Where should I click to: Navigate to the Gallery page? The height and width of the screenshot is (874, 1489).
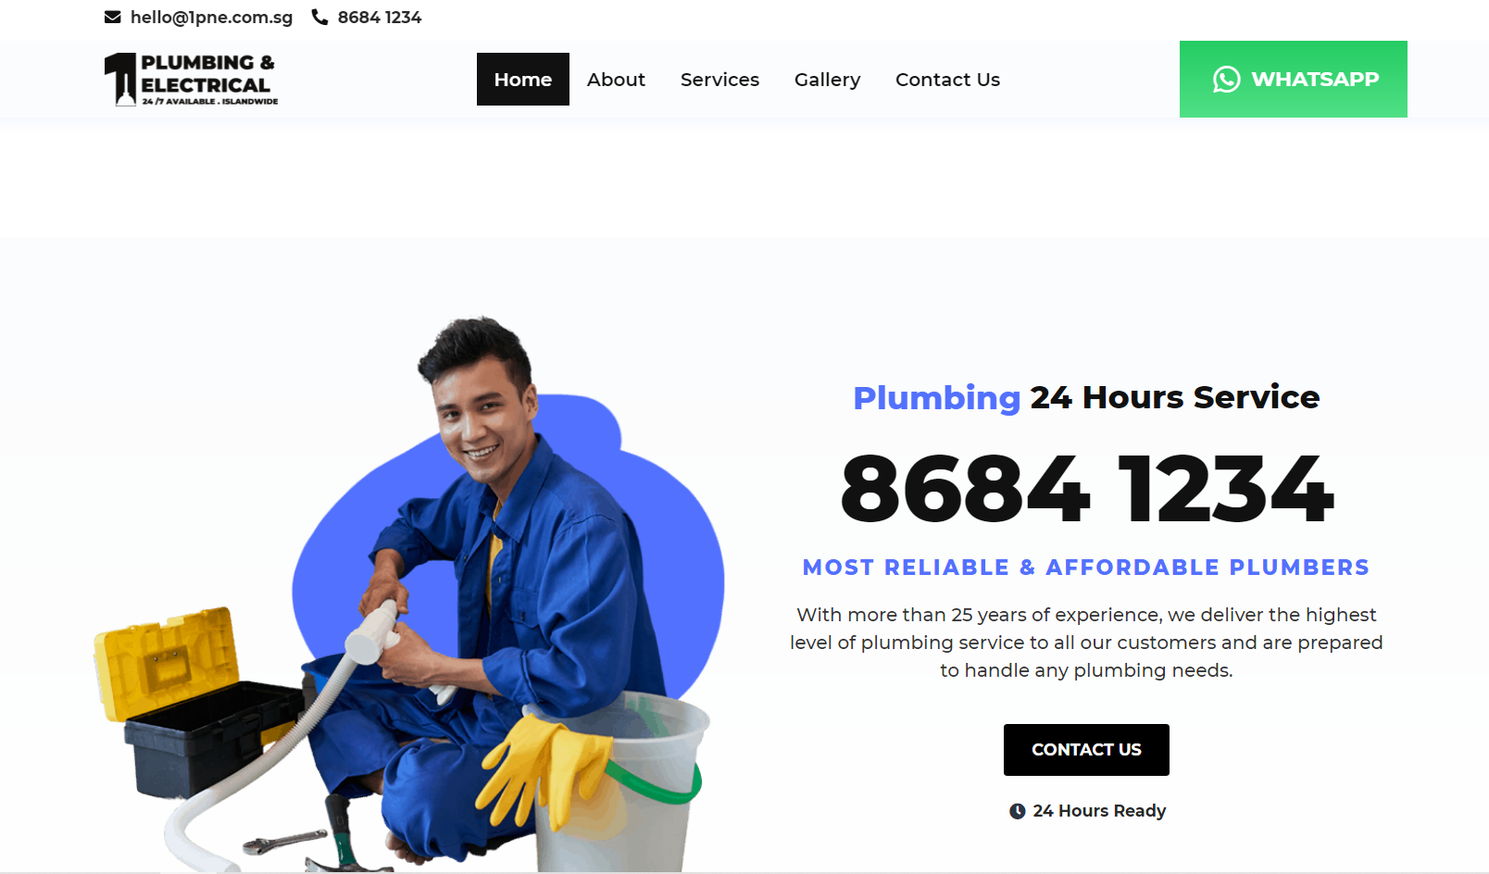click(x=827, y=80)
